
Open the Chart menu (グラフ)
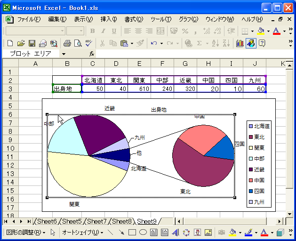pos(188,19)
